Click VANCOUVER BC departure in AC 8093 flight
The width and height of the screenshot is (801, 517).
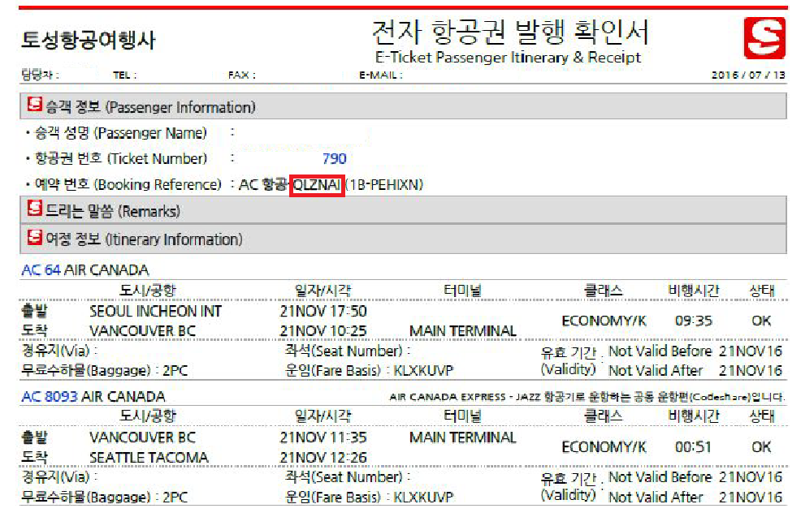[142, 437]
